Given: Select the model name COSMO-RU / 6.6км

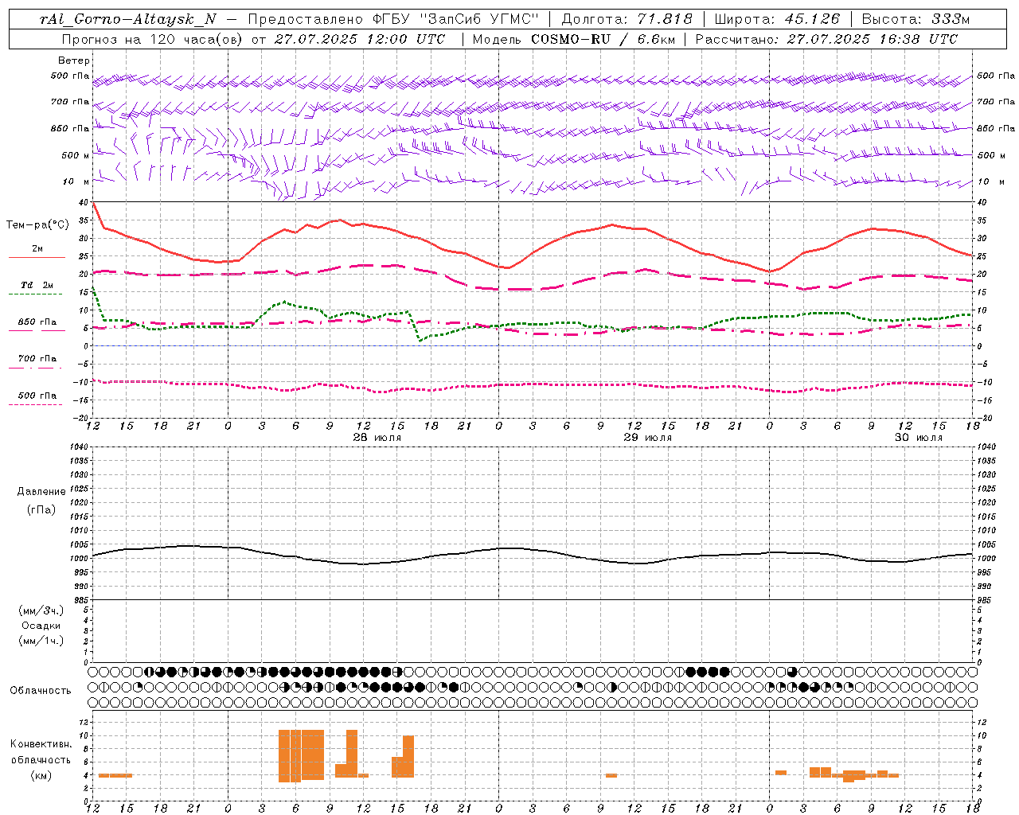Looking at the screenshot, I should point(601,39).
